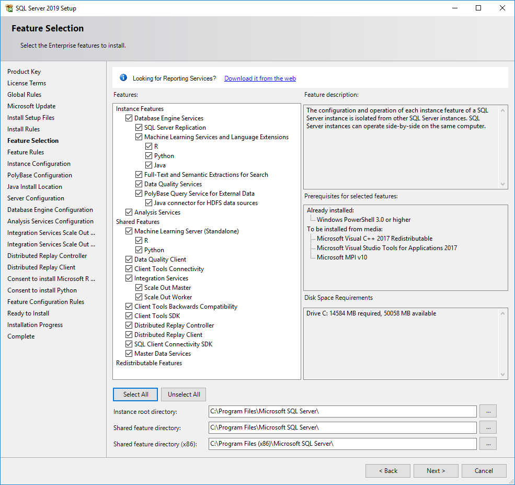Uncheck Database Engine Services
Image resolution: width=515 pixels, height=485 pixels.
coord(129,118)
